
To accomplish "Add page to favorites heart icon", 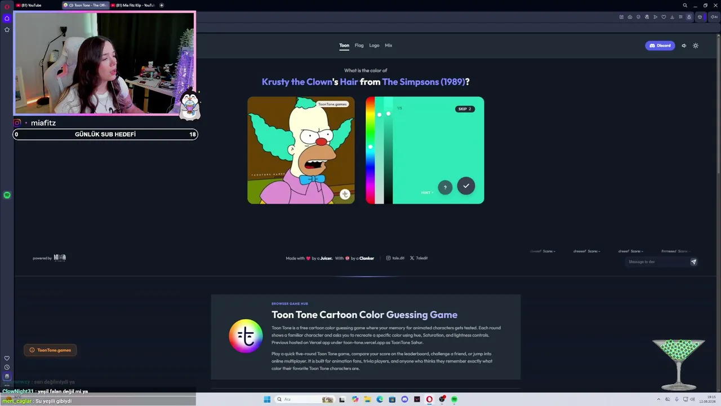I will pos(664,17).
